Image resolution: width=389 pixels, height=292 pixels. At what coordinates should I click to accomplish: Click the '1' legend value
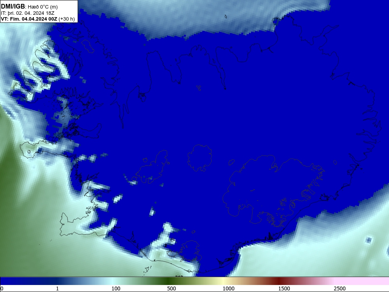click(57, 288)
